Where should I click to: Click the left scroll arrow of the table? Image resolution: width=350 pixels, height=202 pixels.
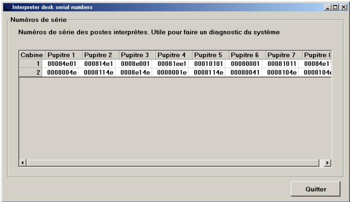22,163
